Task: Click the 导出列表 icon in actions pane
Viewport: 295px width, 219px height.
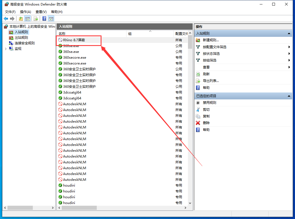Action: tap(198, 81)
